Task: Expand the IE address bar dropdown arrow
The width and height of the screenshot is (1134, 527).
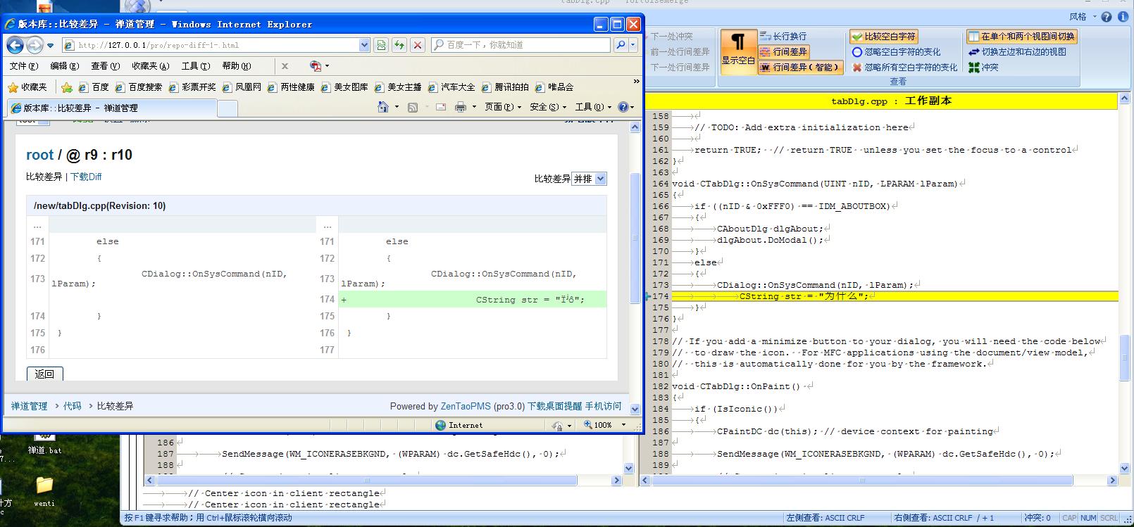Action: (x=364, y=45)
